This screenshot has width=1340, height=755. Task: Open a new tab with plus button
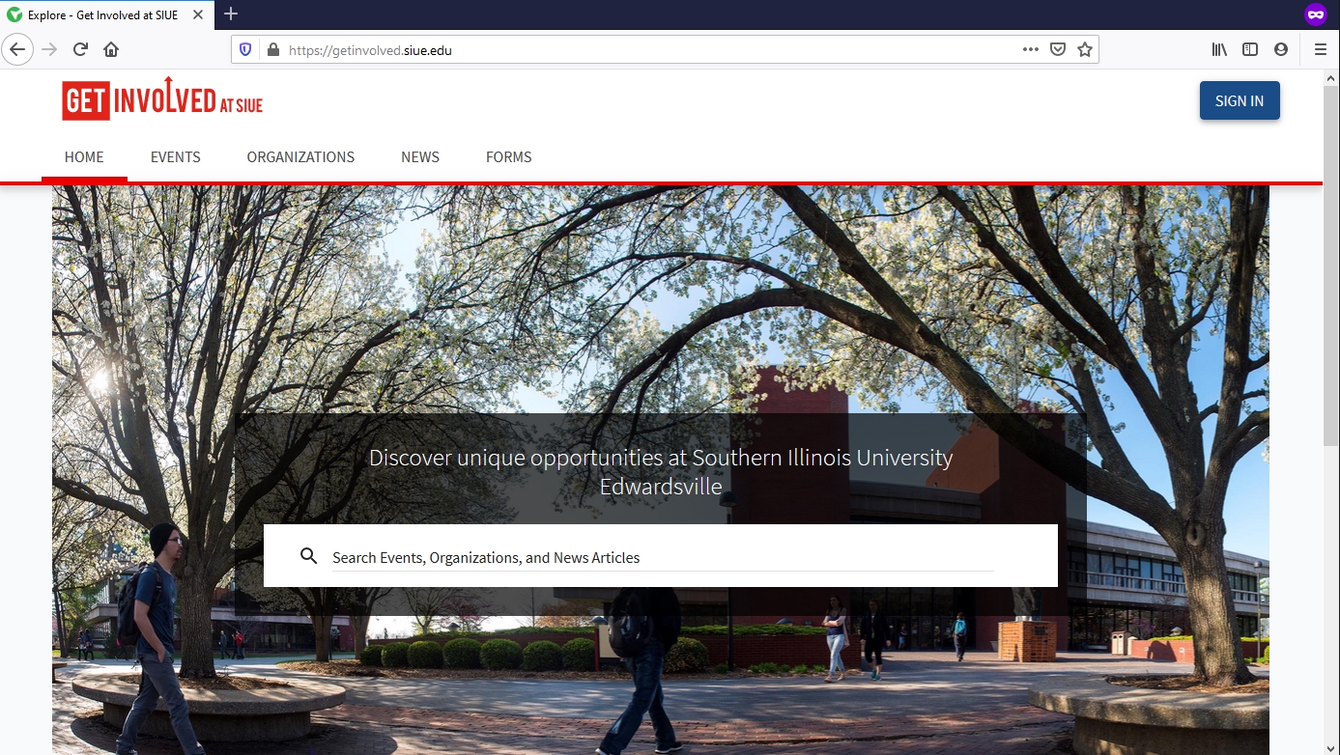231,14
